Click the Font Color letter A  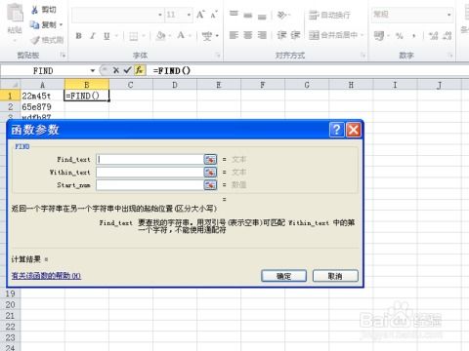[x=181, y=35]
